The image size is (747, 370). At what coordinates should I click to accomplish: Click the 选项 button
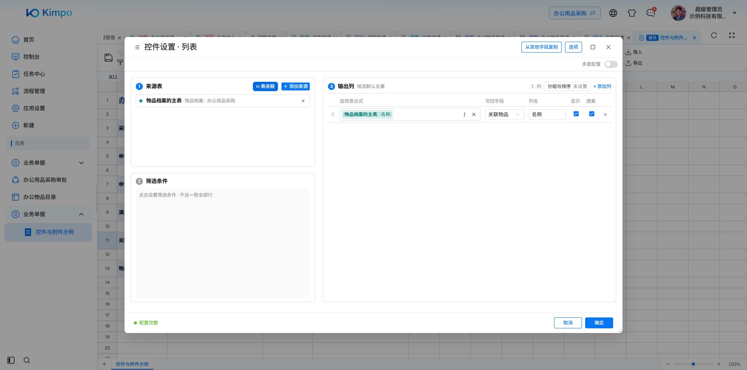(x=573, y=47)
